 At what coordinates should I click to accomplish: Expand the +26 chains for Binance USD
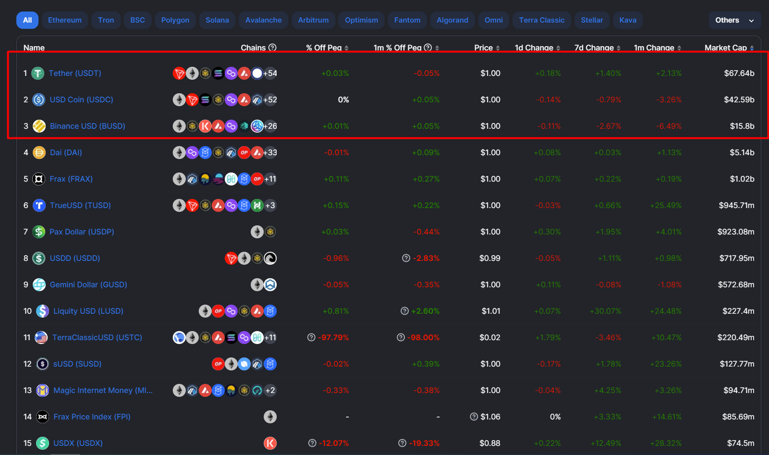(x=270, y=126)
